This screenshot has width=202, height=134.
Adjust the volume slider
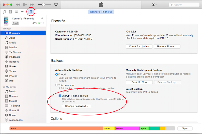(43, 5)
